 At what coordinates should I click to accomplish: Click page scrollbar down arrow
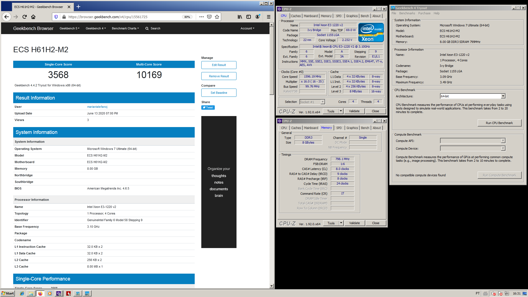tap(271, 286)
